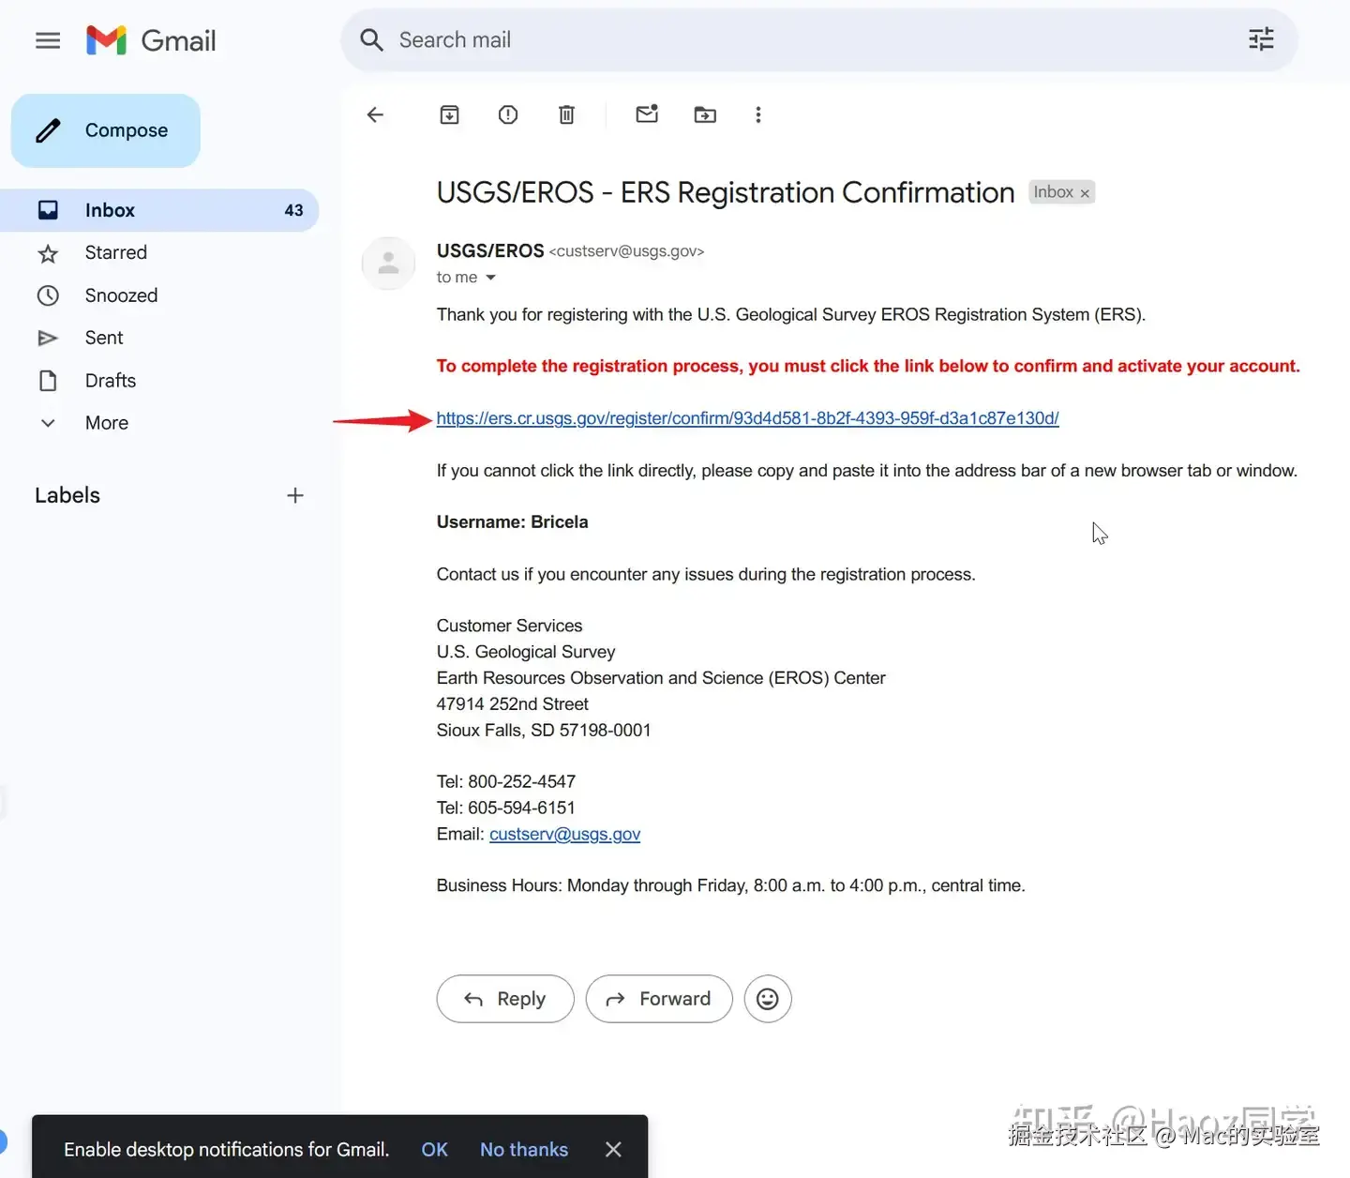Viewport: 1350px width, 1178px height.
Task: Mark email as unread
Action: 647,114
